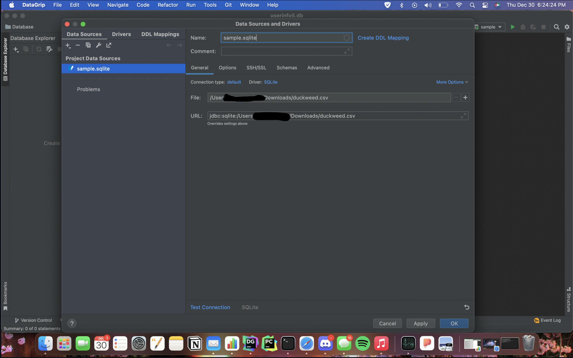This screenshot has width=573, height=358.
Task: Expand the More Options dropdown
Action: coord(451,82)
